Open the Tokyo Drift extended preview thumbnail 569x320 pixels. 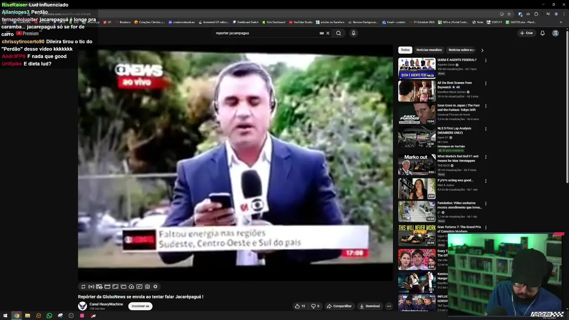(417, 113)
